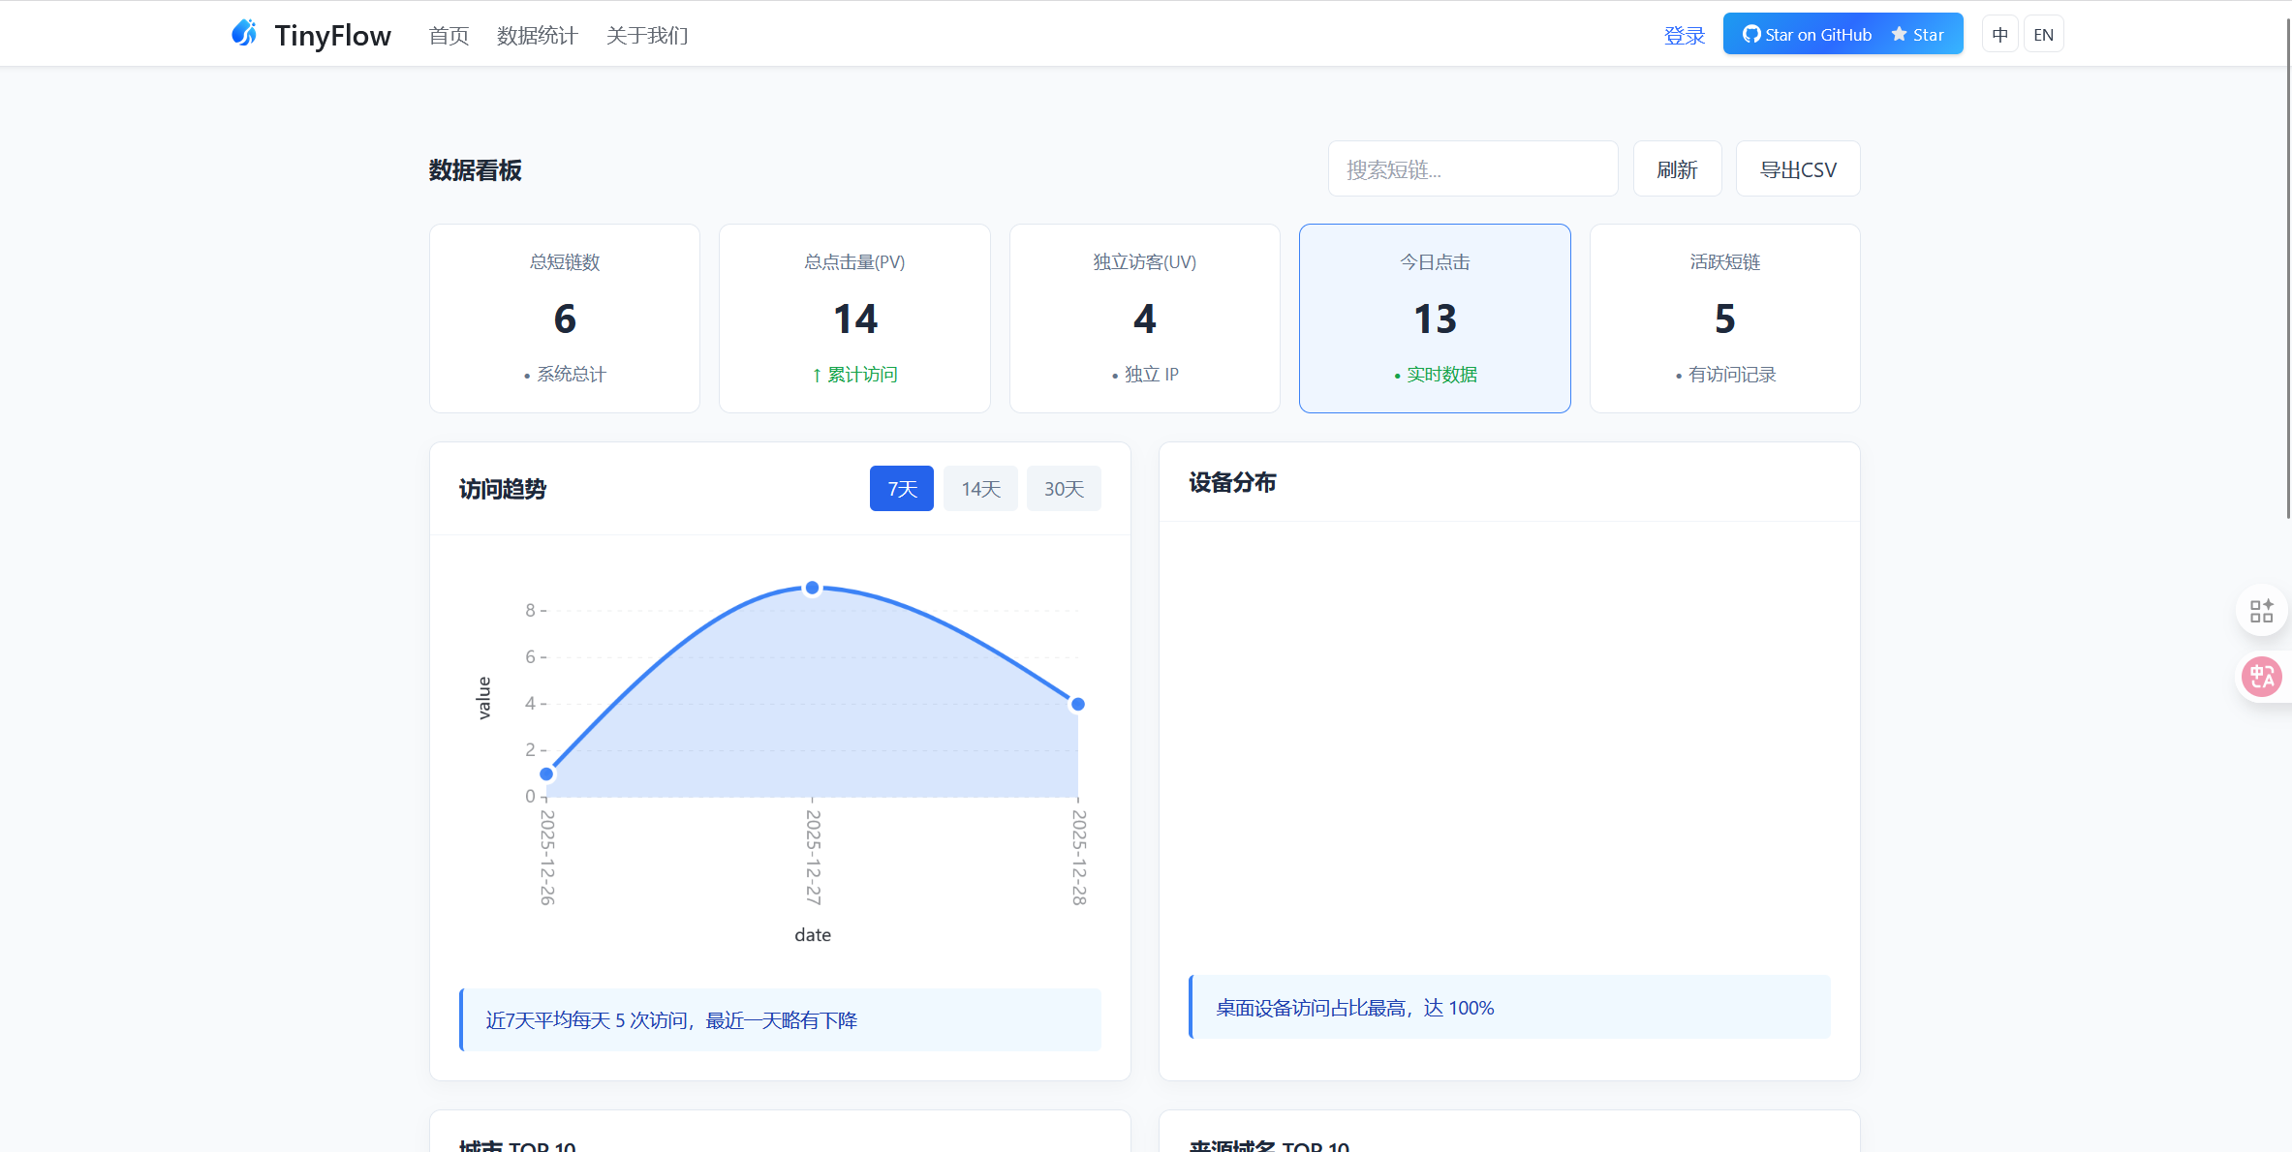Click the GitHub octocat icon
The width and height of the screenshot is (2292, 1152).
1750,35
